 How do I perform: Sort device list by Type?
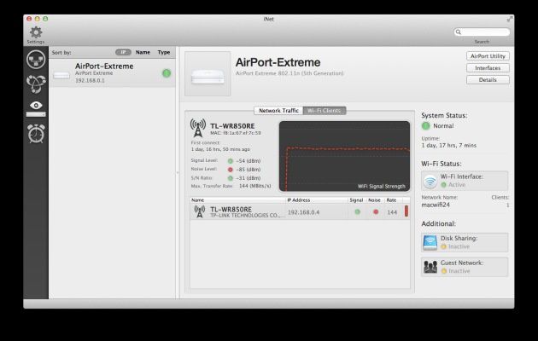point(164,52)
